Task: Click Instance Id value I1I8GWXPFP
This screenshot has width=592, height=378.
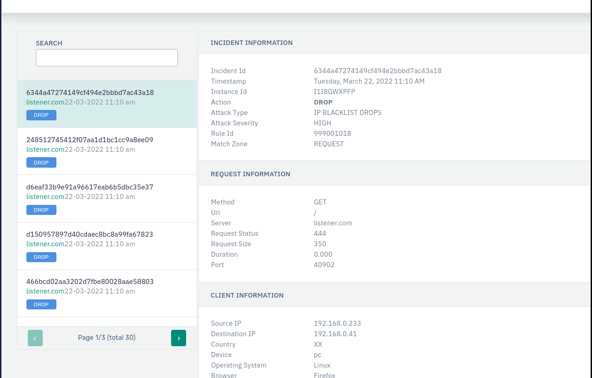Action: [x=334, y=92]
